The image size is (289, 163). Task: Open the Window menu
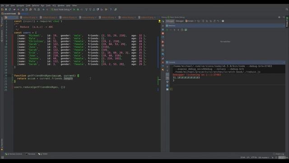[61, 5]
